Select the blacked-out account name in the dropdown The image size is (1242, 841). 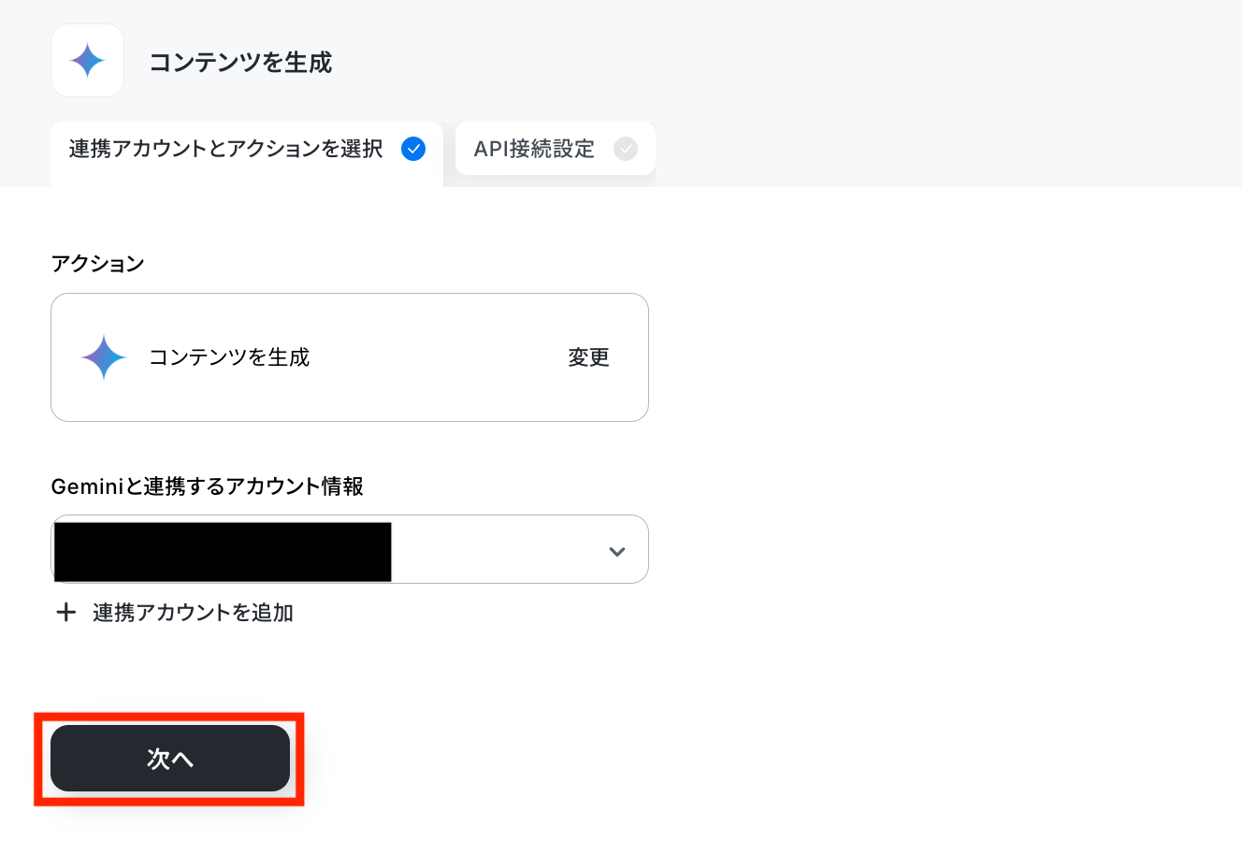pyautogui.click(x=223, y=552)
